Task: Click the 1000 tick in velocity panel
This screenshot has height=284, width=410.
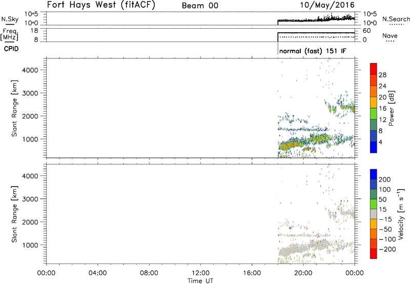Action: click(30, 245)
